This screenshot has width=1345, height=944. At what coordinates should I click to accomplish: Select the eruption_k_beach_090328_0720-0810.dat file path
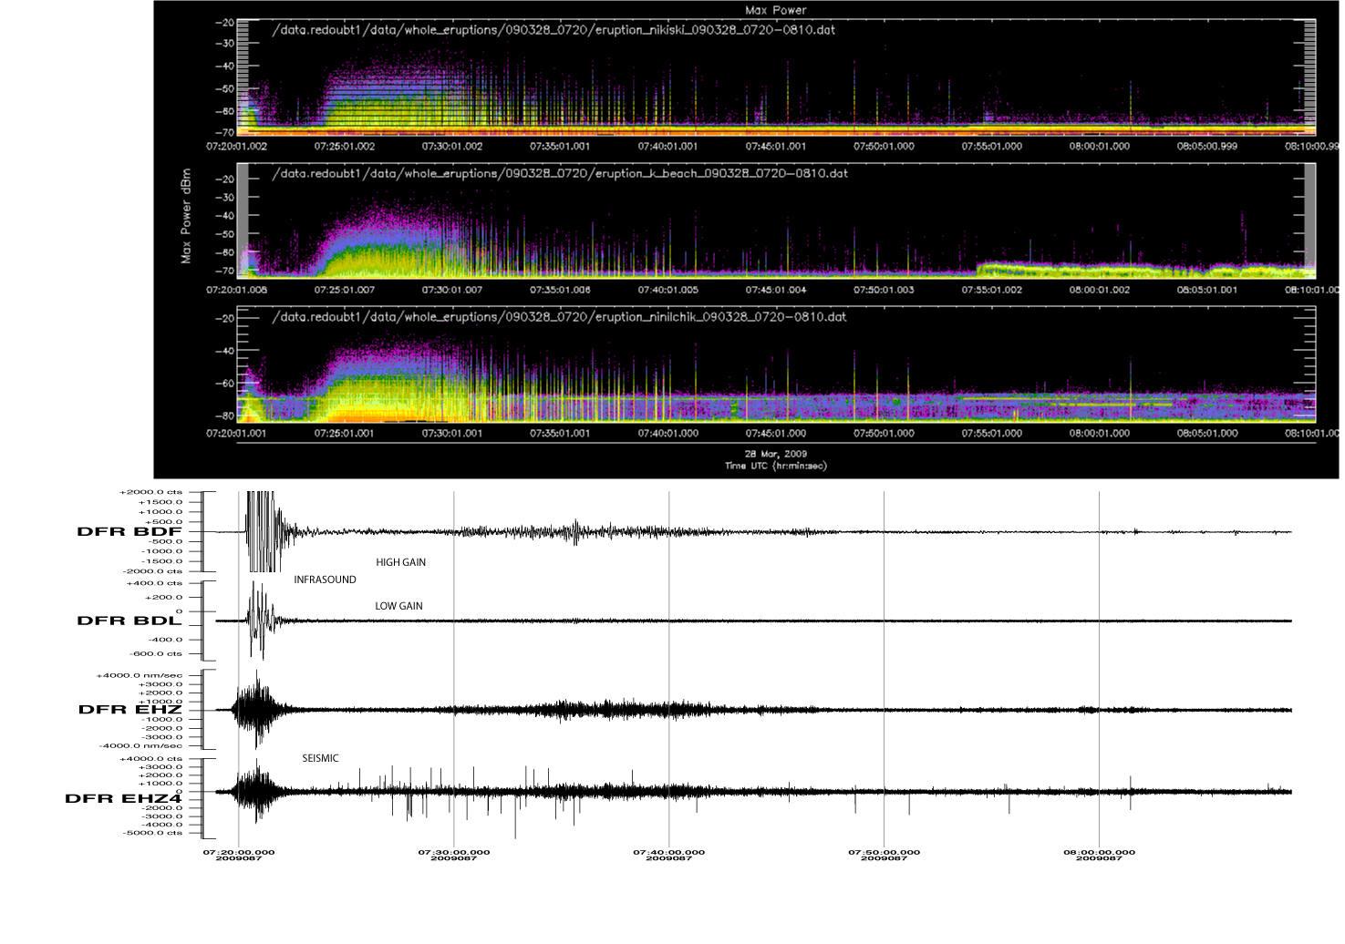[x=560, y=173]
